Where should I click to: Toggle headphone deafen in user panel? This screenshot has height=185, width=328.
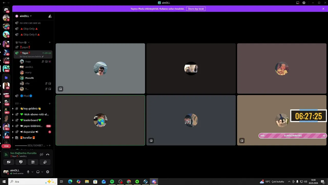(x=38, y=172)
